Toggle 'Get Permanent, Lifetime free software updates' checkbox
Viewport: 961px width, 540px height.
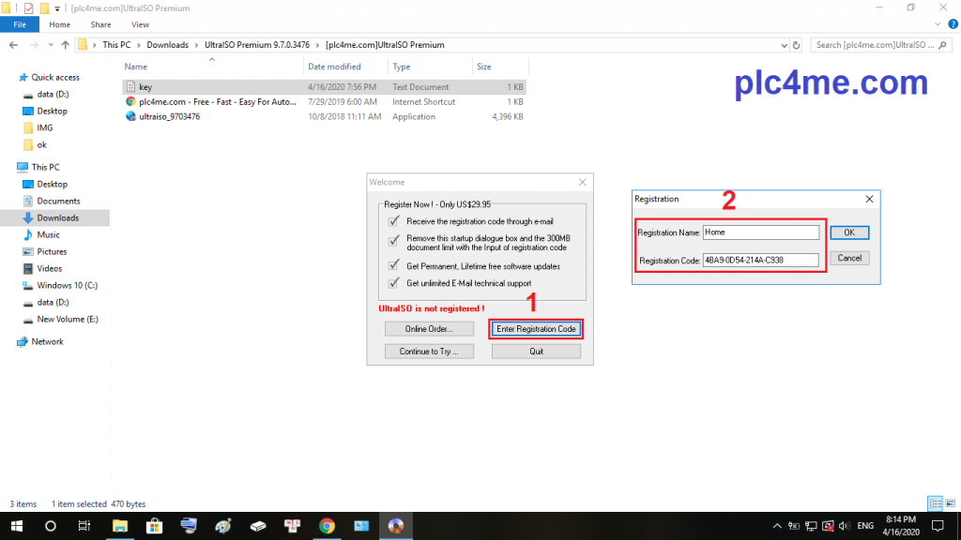click(393, 265)
